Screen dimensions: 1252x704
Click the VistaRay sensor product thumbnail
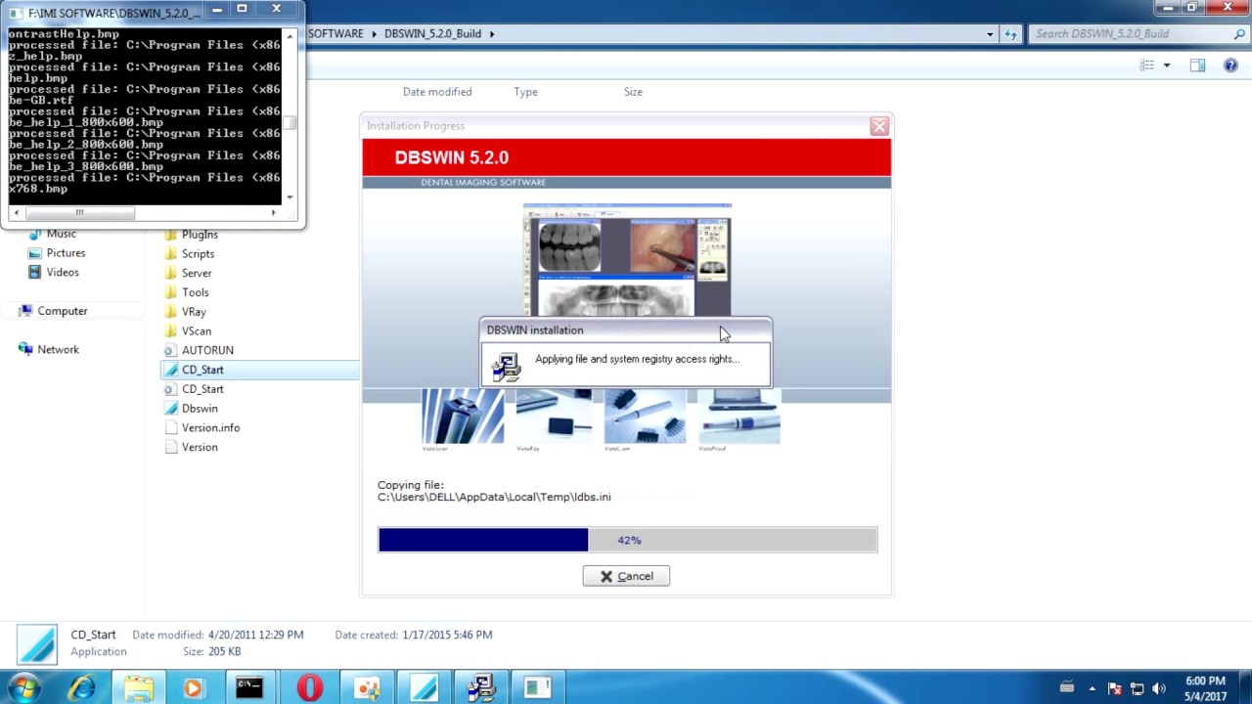[x=554, y=418]
